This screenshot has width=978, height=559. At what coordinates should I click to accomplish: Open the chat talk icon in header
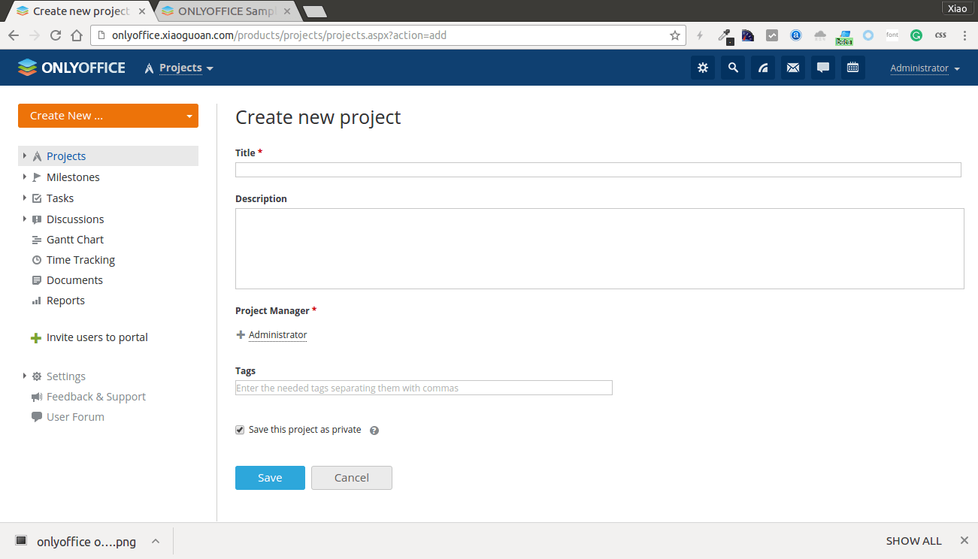pos(823,68)
